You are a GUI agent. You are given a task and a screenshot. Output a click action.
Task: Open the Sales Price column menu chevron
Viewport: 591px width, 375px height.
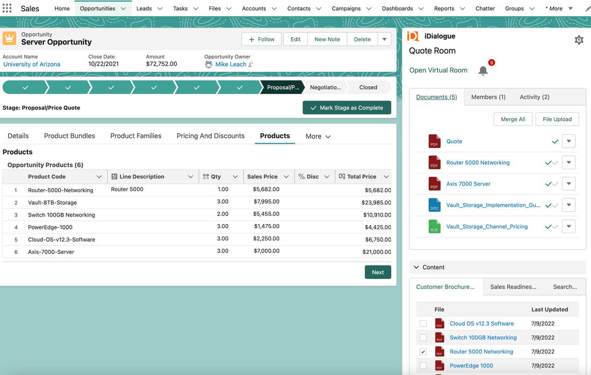286,177
